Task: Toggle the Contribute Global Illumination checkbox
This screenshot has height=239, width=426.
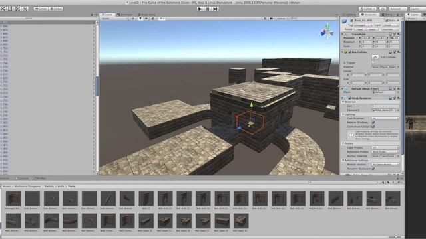Action: click(x=373, y=127)
